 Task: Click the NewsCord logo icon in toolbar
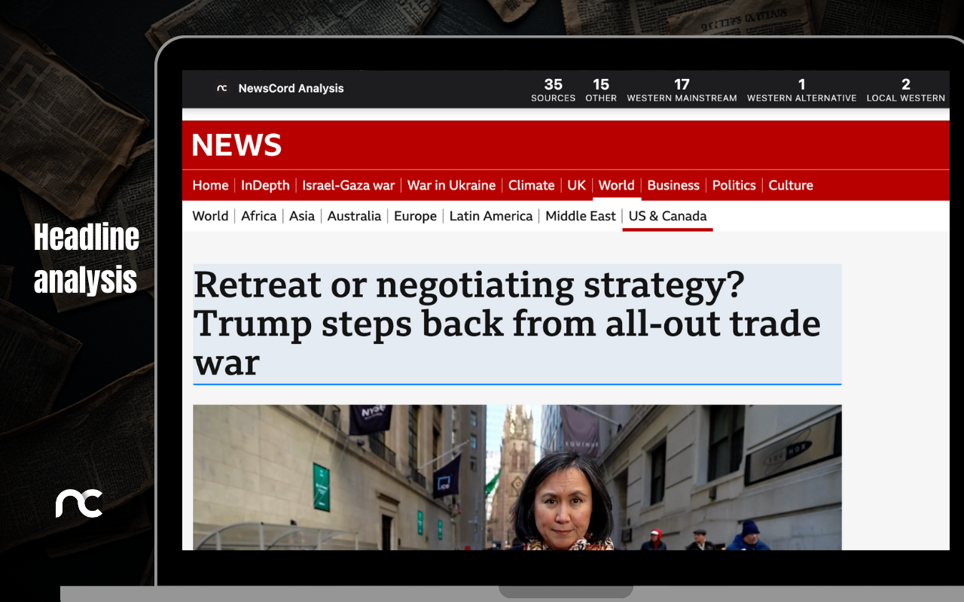221,88
